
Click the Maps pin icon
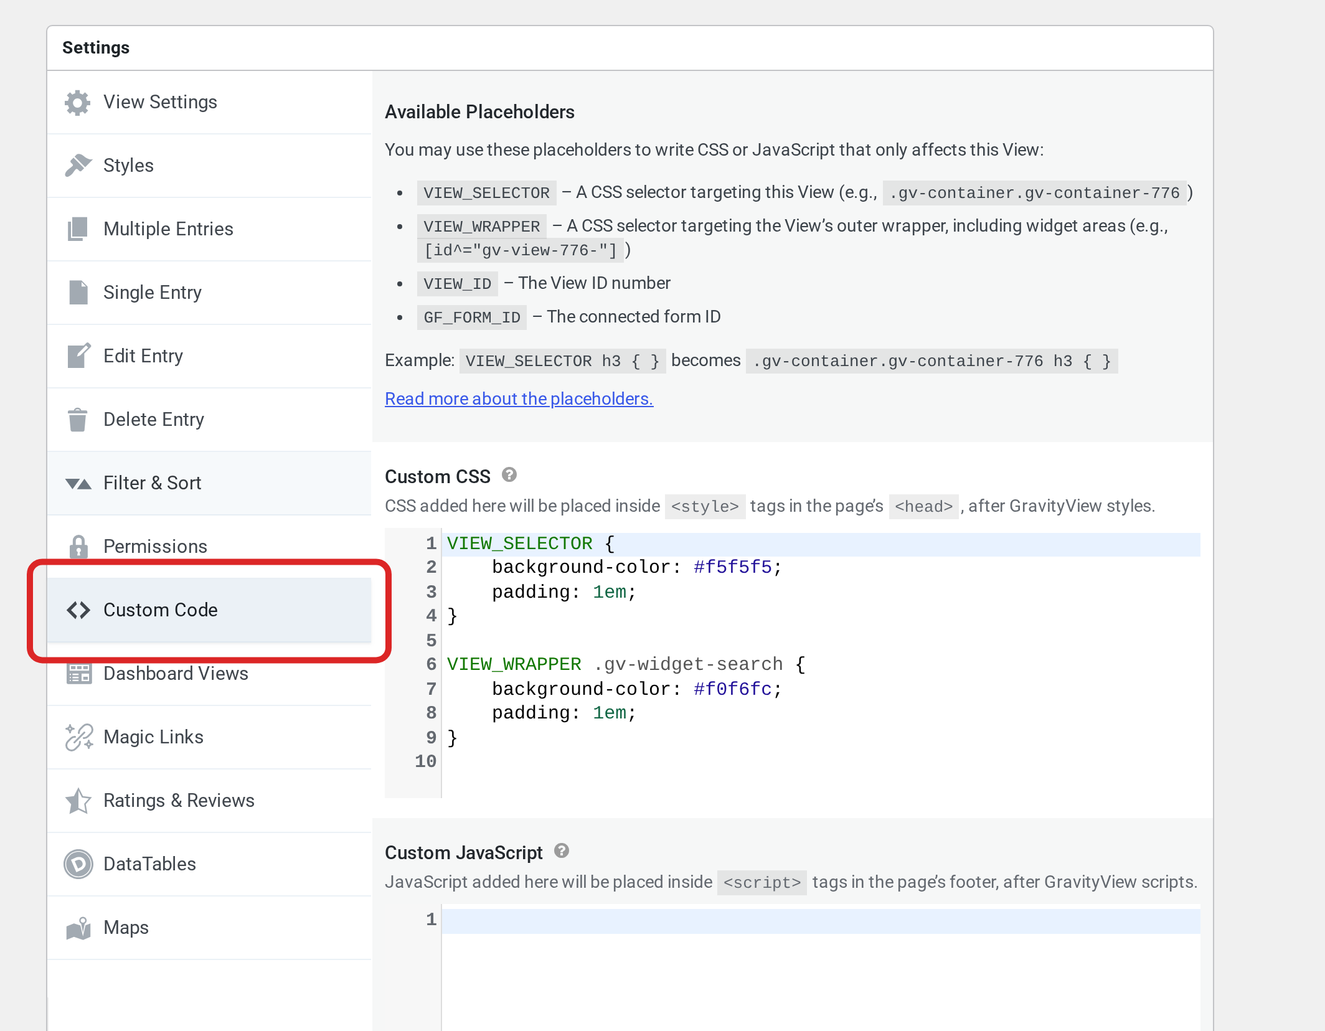78,928
